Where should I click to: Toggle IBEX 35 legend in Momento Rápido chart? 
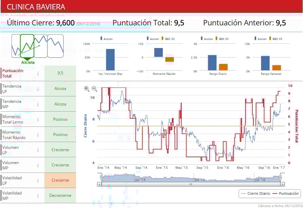168,39
